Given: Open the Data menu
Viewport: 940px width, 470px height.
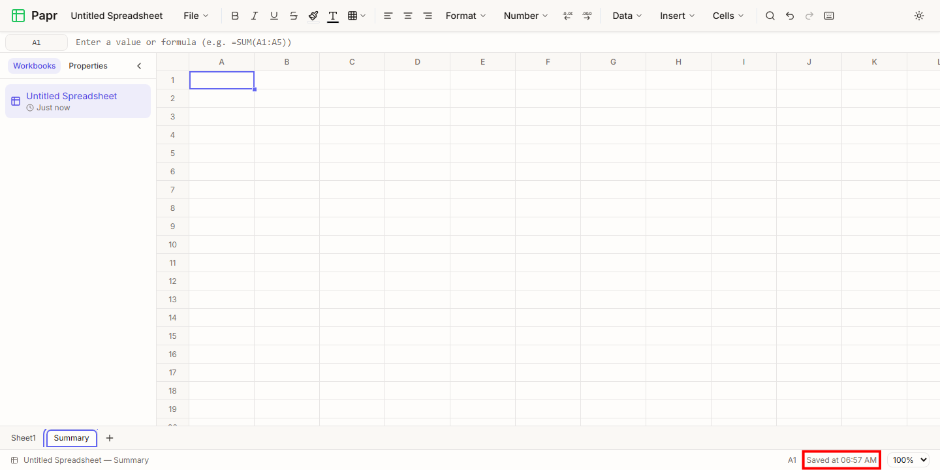Looking at the screenshot, I should pyautogui.click(x=627, y=16).
